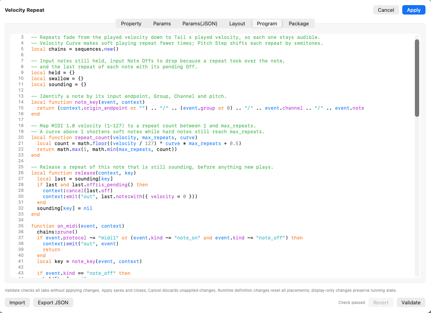Click 'chains:prune()' code line
431x313 pixels.
(x=57, y=232)
